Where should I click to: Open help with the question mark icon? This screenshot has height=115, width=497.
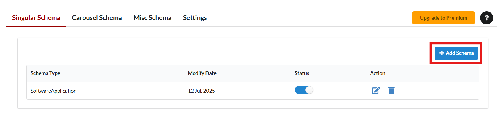(486, 18)
